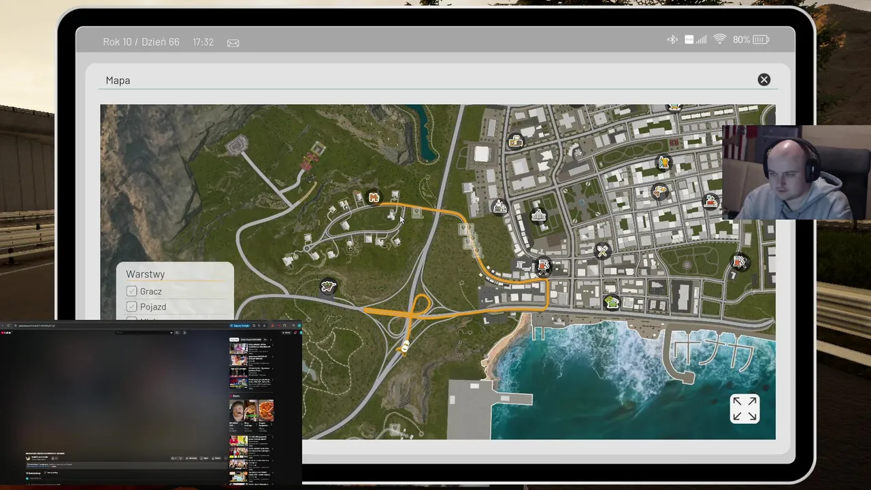
Task: Open the first recommended video thumbnail in YouTube
Action: [x=238, y=348]
